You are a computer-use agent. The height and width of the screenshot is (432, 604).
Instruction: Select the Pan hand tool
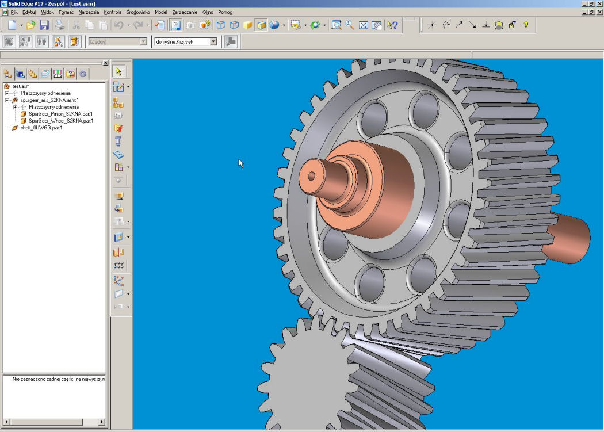coord(377,25)
